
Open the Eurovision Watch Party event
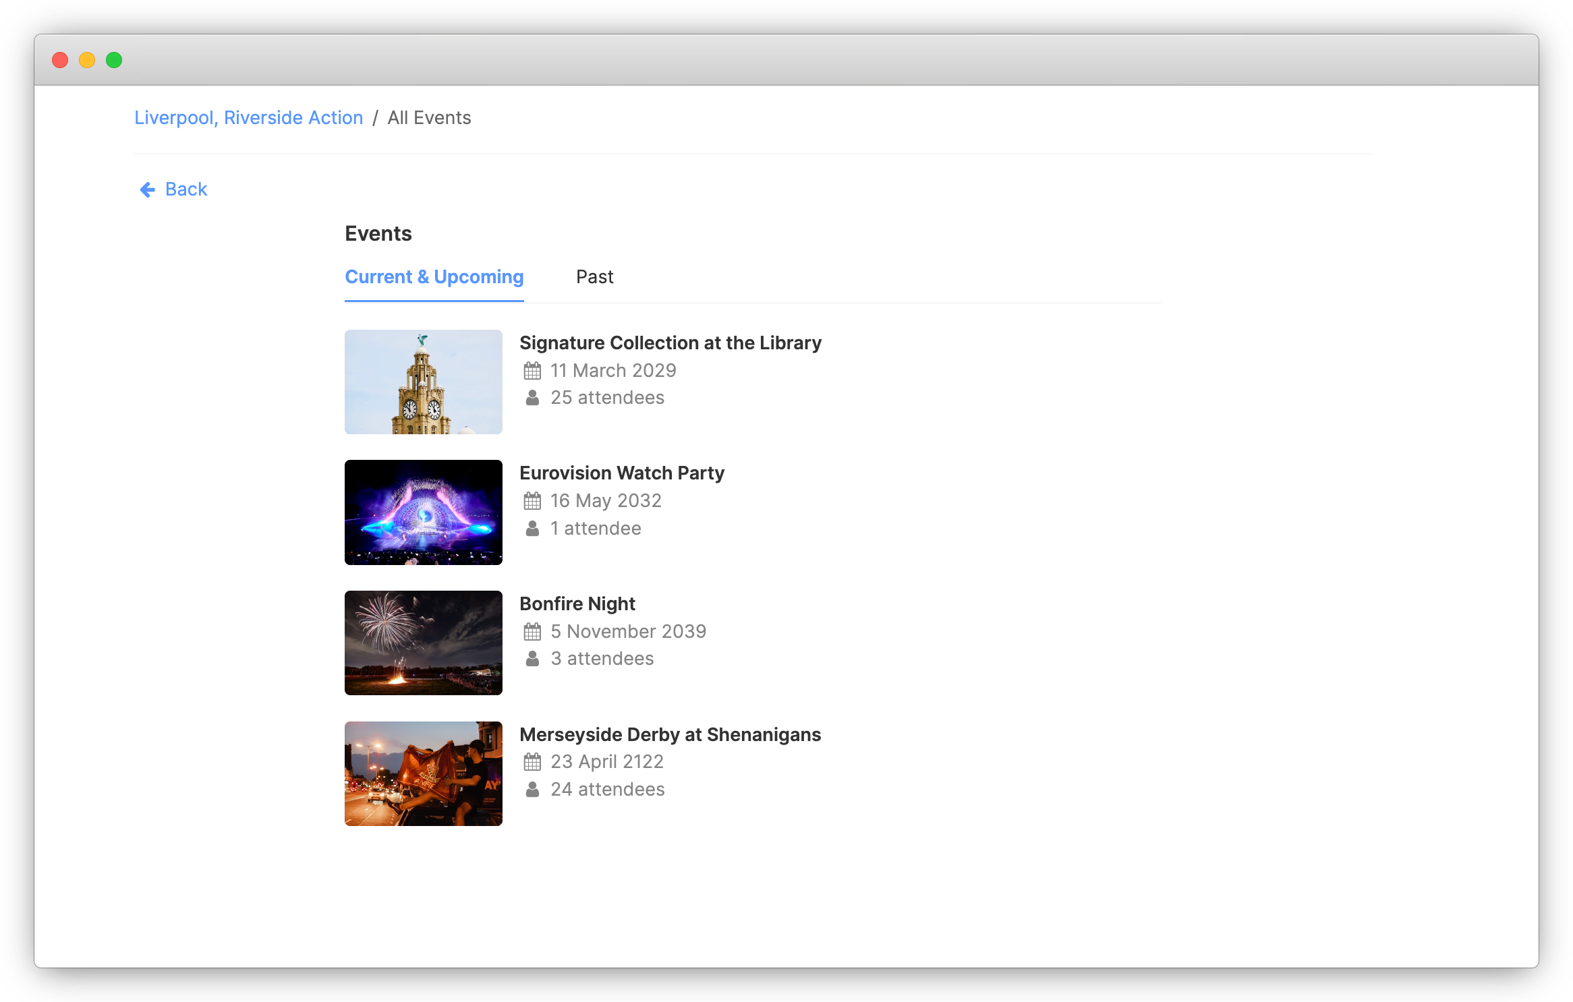621,473
